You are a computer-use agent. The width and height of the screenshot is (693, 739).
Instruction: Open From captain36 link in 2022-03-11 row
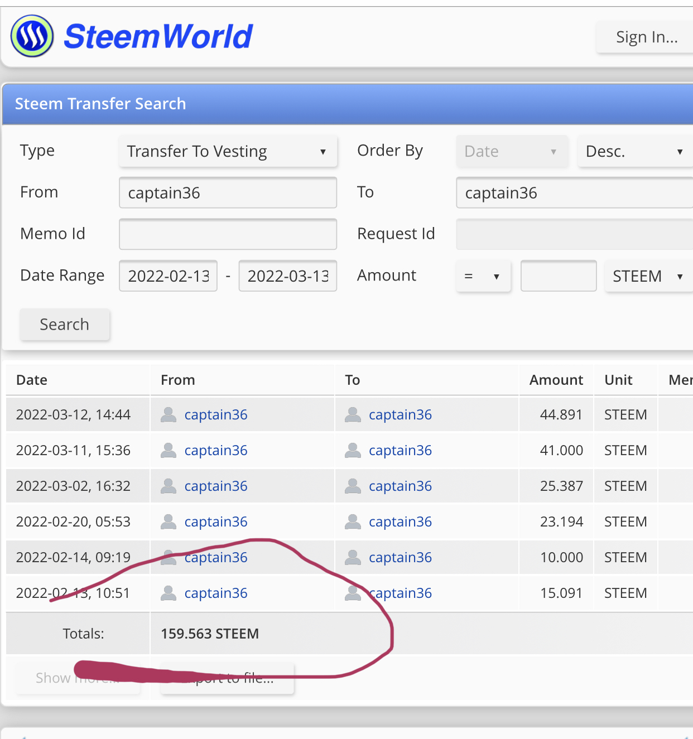pos(216,451)
